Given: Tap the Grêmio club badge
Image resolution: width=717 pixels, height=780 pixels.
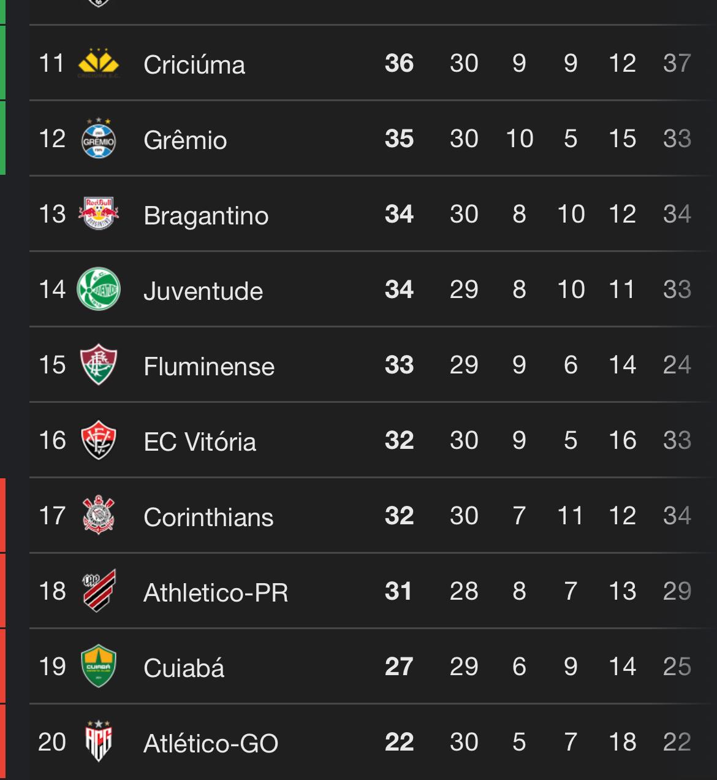Looking at the screenshot, I should 99,139.
